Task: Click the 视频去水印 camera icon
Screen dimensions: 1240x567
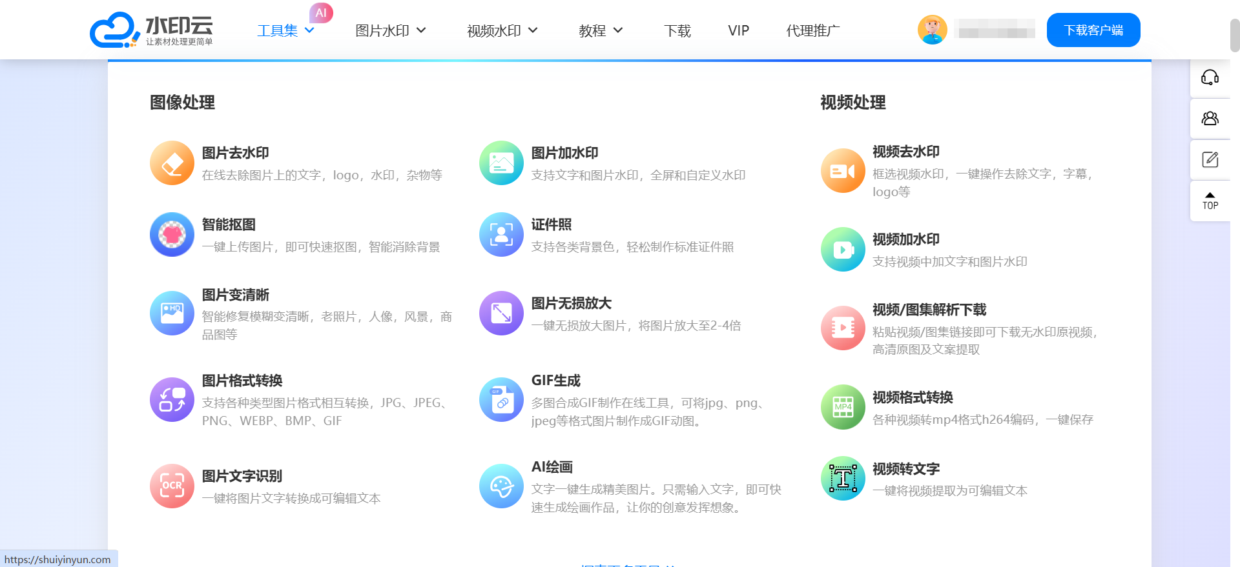Action: click(843, 170)
